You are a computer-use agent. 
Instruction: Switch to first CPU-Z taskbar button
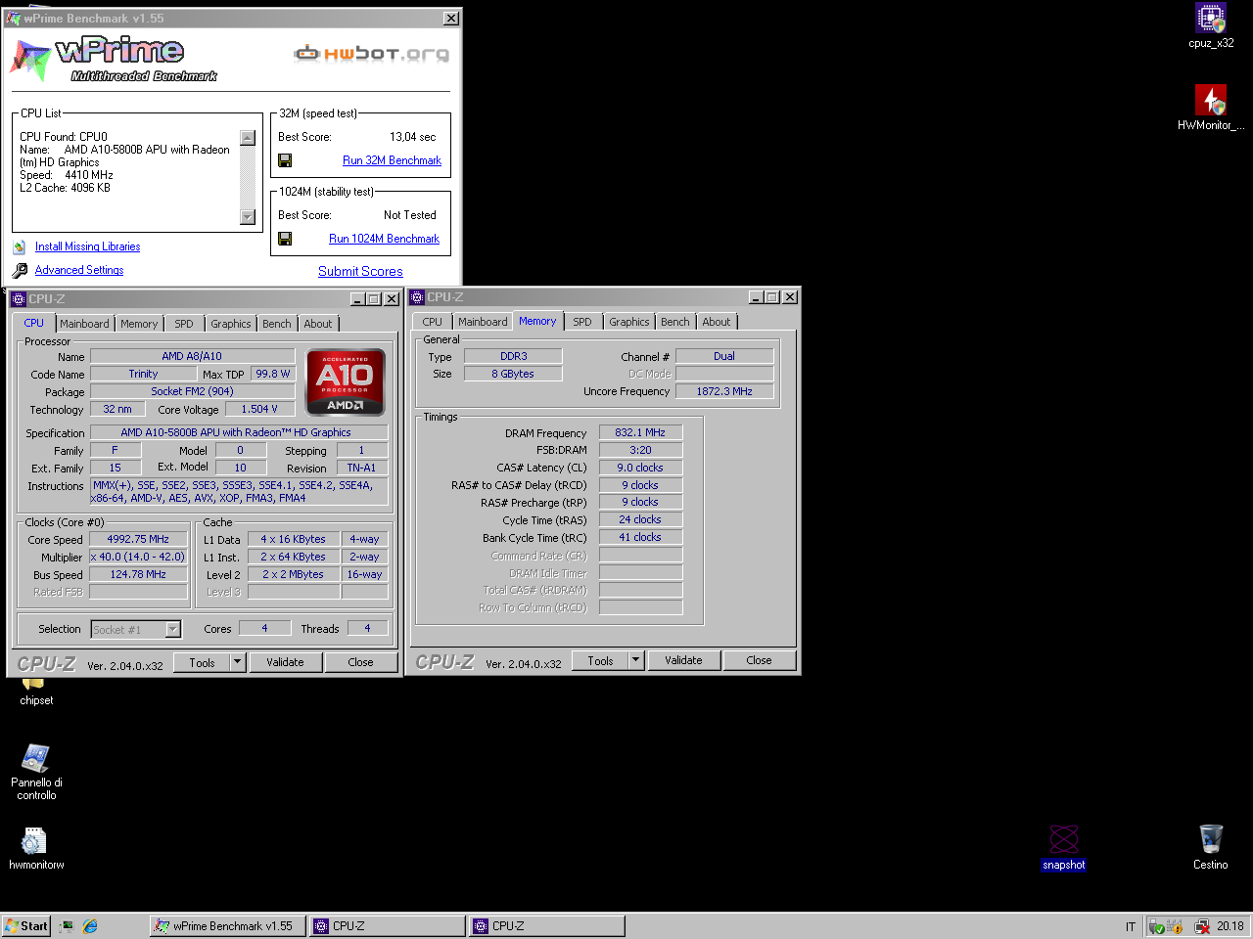click(x=388, y=925)
